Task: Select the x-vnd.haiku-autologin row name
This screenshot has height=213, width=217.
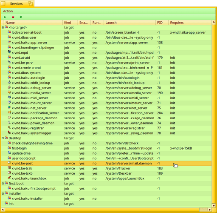Action: coord(28,78)
